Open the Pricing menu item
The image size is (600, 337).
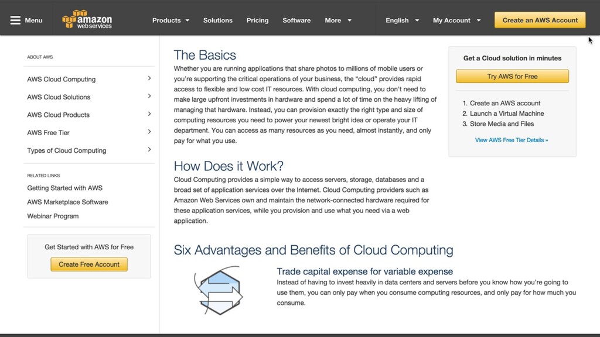(258, 20)
